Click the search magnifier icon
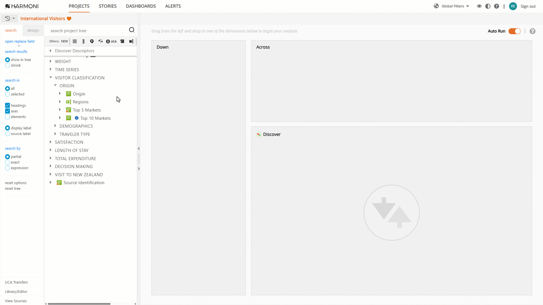The height and width of the screenshot is (305, 543). click(132, 30)
